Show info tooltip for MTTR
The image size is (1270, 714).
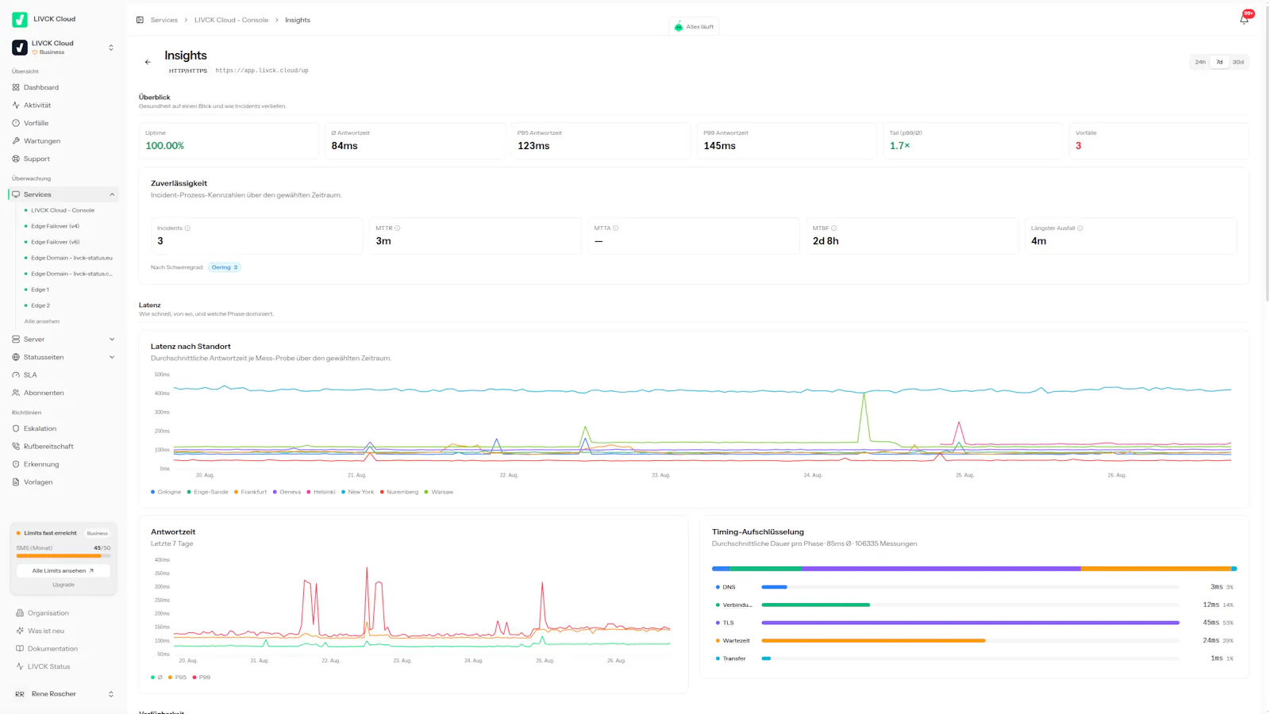(398, 228)
